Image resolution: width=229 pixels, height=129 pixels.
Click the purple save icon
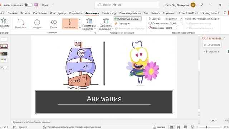click(36, 5)
